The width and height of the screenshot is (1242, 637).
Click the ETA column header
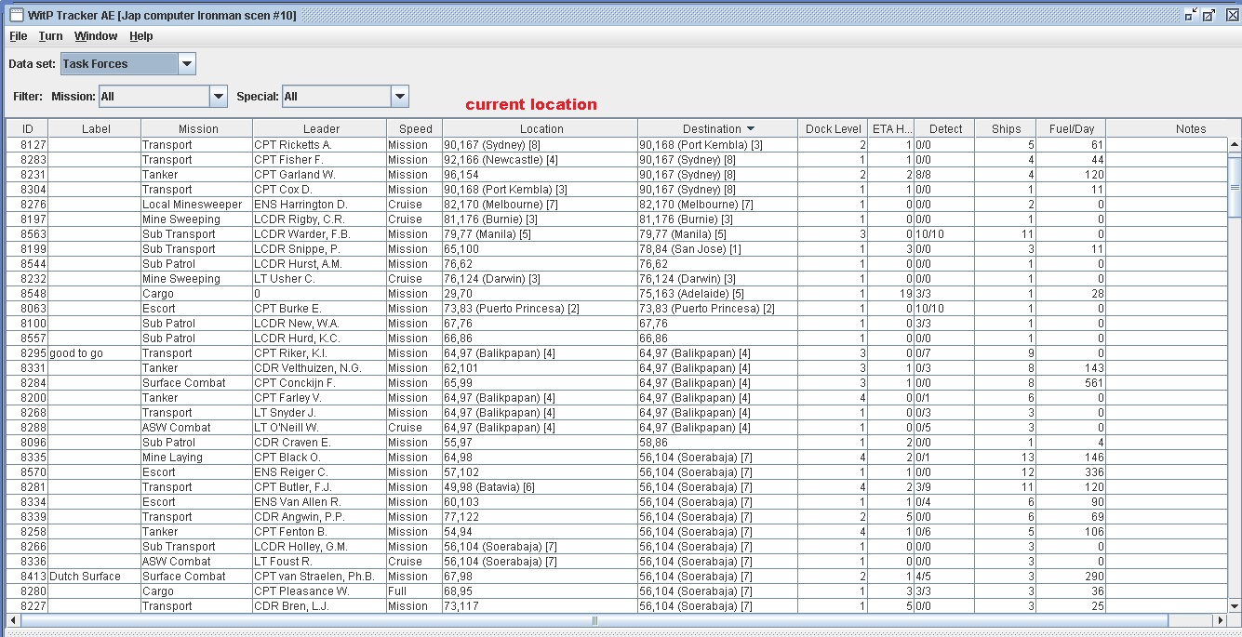891,128
